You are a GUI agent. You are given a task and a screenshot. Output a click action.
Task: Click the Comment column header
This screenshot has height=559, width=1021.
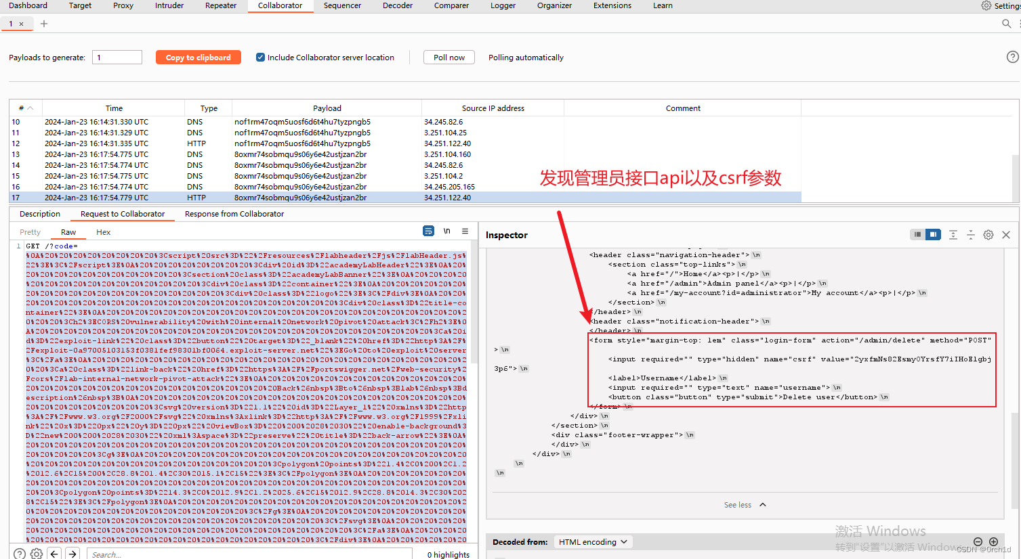(x=683, y=108)
